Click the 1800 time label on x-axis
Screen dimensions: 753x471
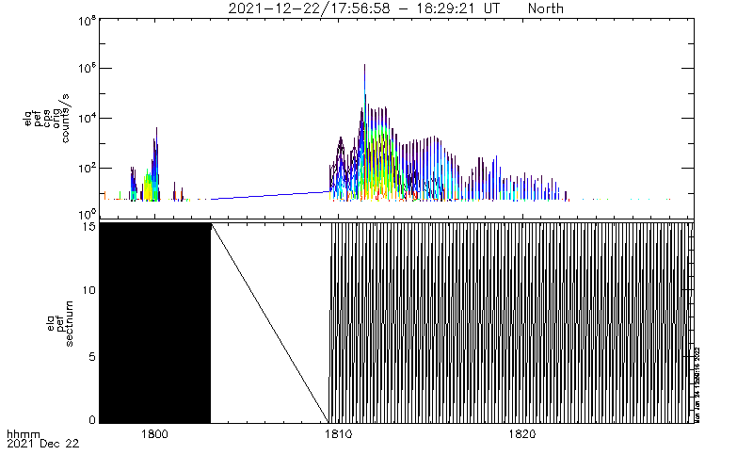154,434
